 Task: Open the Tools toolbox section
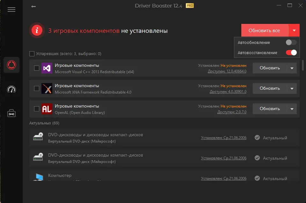pos(11,113)
